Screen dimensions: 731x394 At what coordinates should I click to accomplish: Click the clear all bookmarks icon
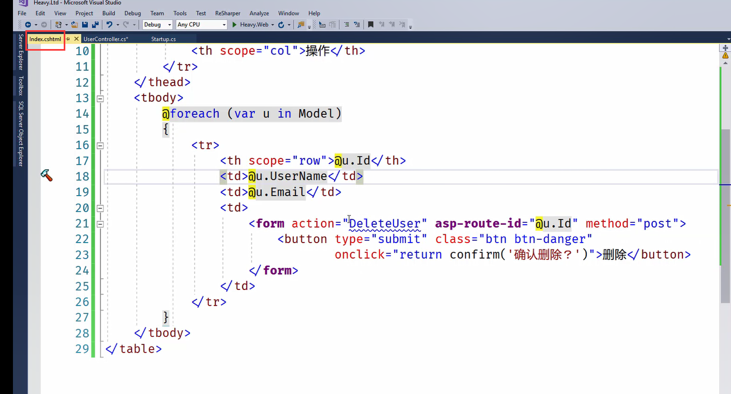click(x=403, y=24)
